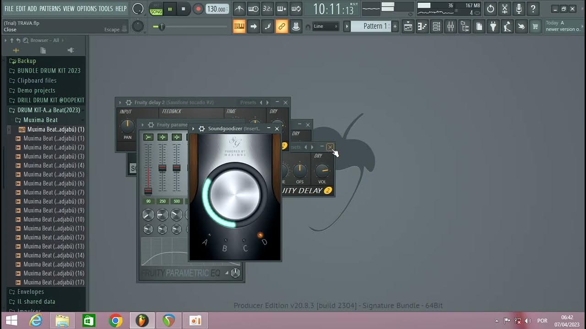
Task: Open the playlist view icon
Action: 408,27
